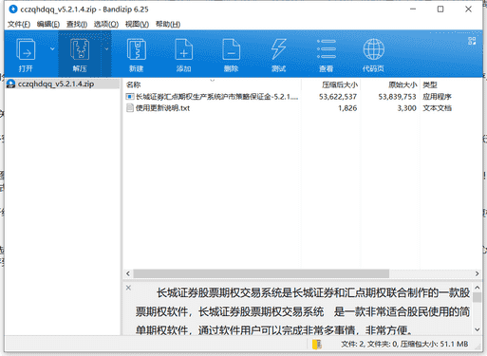The width and height of the screenshot is (487, 356).
Task: Click the 应用程序 type cell
Action: (437, 97)
